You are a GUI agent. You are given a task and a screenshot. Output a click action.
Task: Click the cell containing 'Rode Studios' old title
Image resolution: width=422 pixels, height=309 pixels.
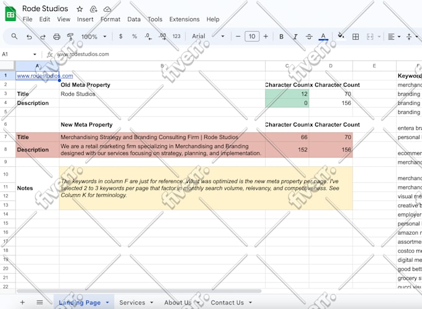point(162,94)
